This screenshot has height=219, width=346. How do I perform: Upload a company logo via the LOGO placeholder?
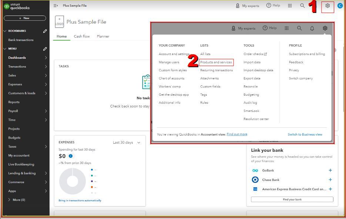[59, 21]
